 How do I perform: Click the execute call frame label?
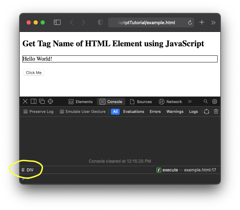click(170, 170)
